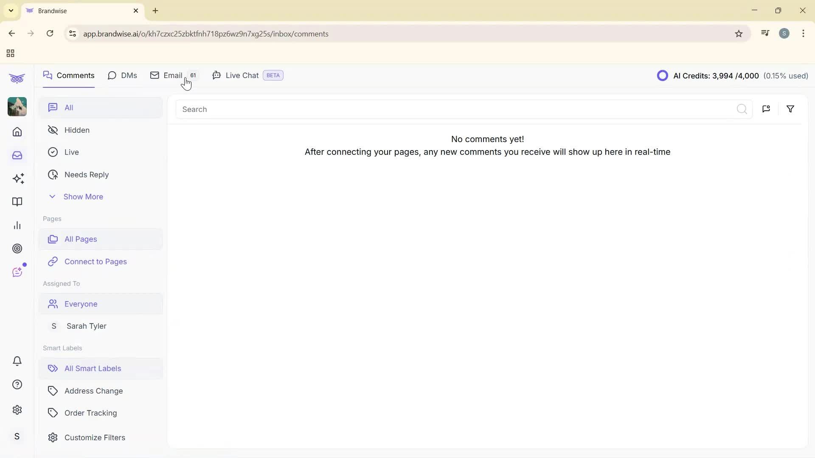This screenshot has width=815, height=458.
Task: Enable the Live comments filter
Action: click(71, 152)
